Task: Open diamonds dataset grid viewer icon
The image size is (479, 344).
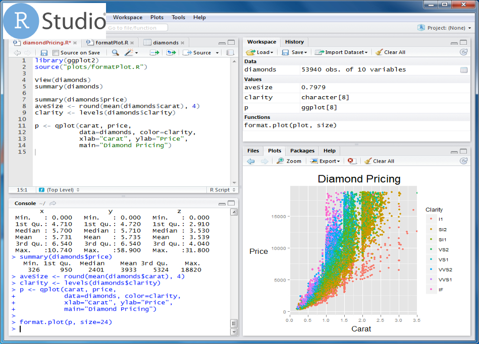Action: (464, 70)
